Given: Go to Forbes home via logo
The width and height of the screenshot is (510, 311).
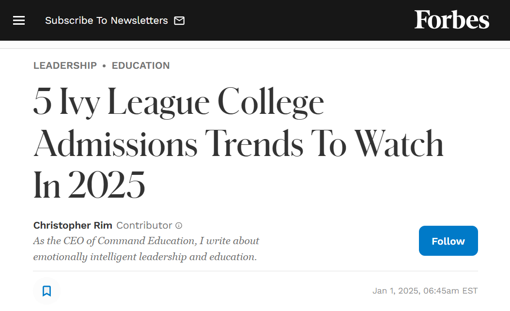Looking at the screenshot, I should [451, 19].
